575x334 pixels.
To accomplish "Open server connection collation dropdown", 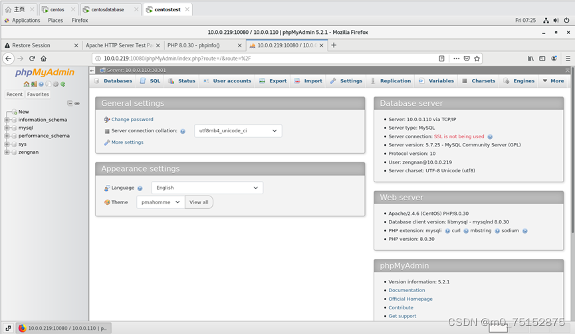I will [238, 131].
